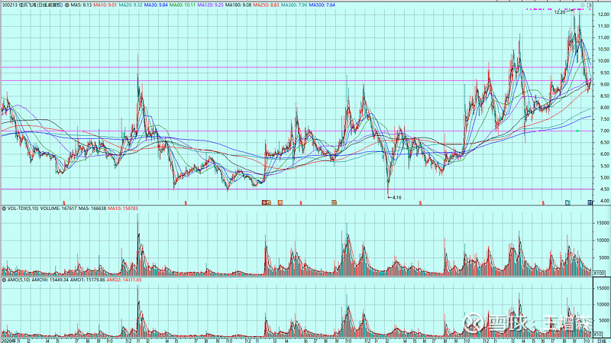Click the 4.16 low price annotation
The image size is (611, 343).
click(x=395, y=197)
